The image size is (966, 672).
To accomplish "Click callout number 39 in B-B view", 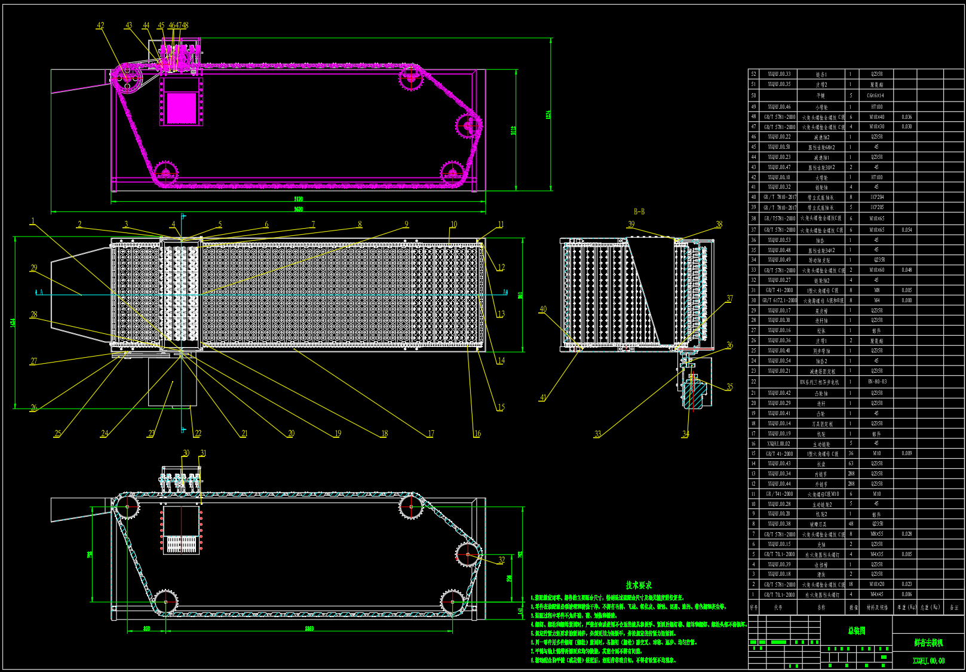I will (x=631, y=224).
